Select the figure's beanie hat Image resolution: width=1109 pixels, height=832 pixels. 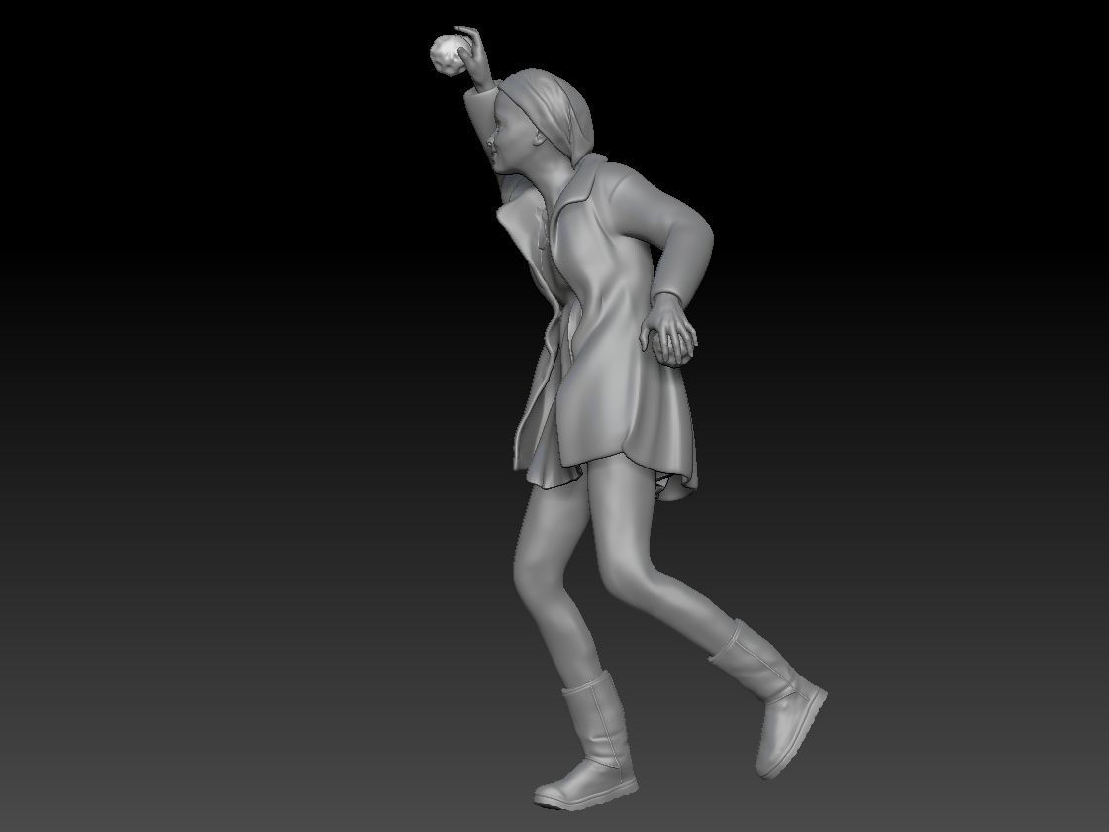pyautogui.click(x=549, y=113)
